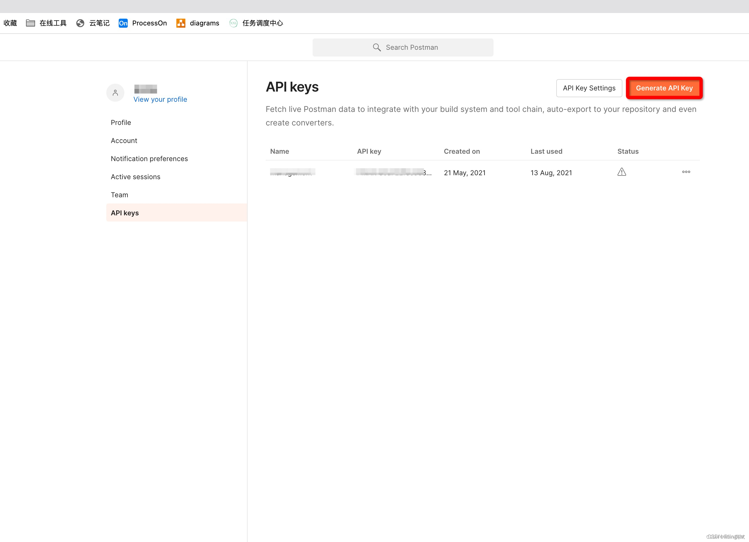
Task: Click the search magnifier icon
Action: pos(376,47)
